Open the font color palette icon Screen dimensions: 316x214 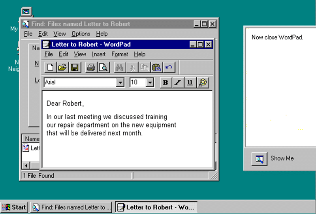coord(203,83)
